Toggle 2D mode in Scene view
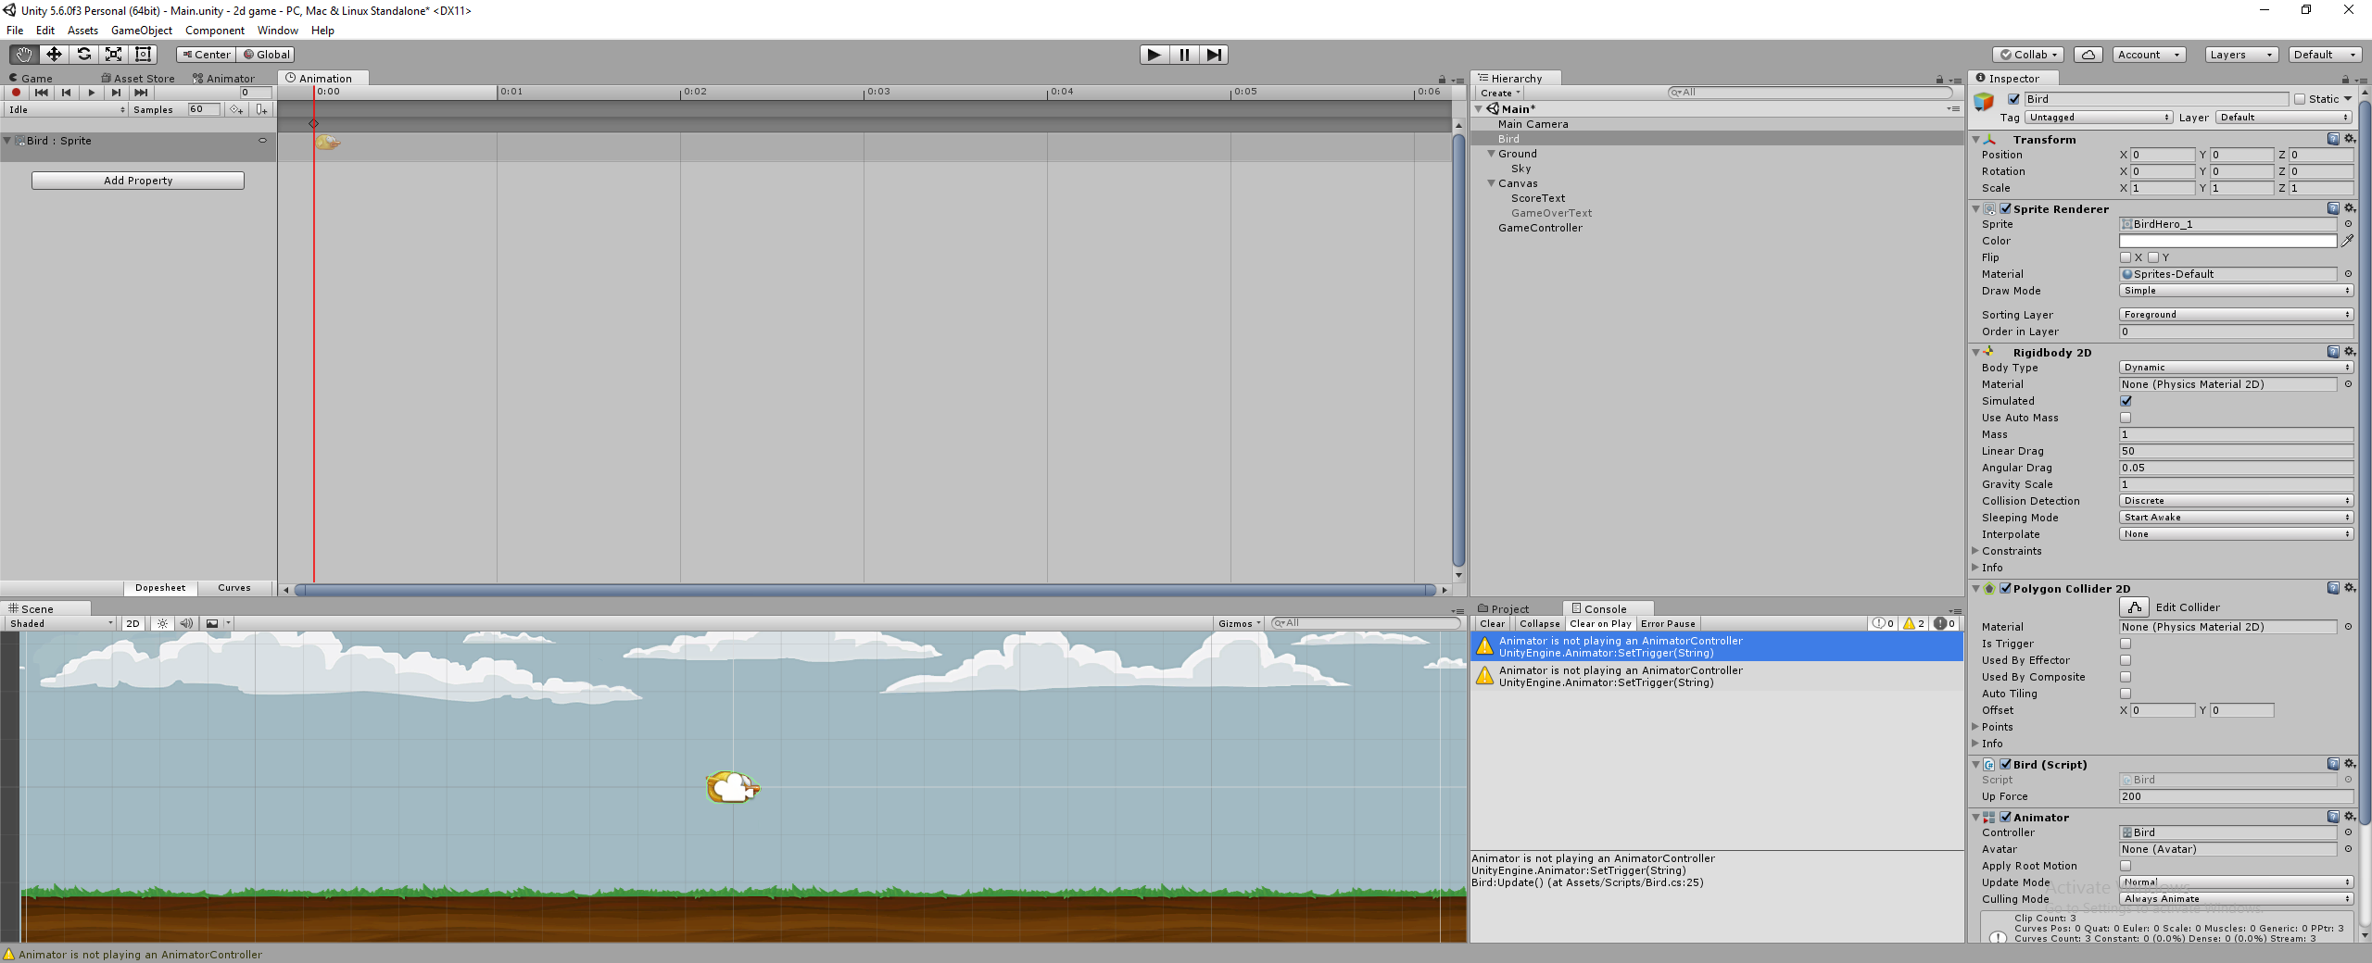 click(x=132, y=624)
